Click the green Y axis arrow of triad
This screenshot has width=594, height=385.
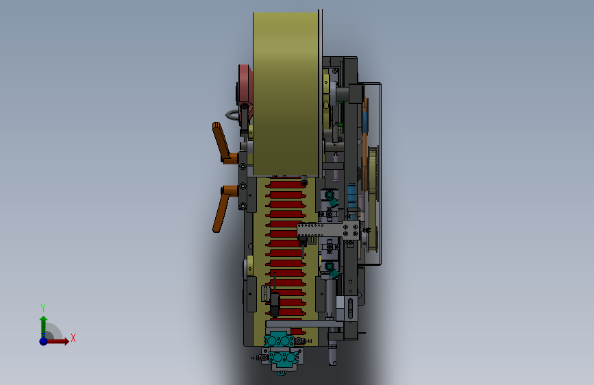(x=43, y=326)
